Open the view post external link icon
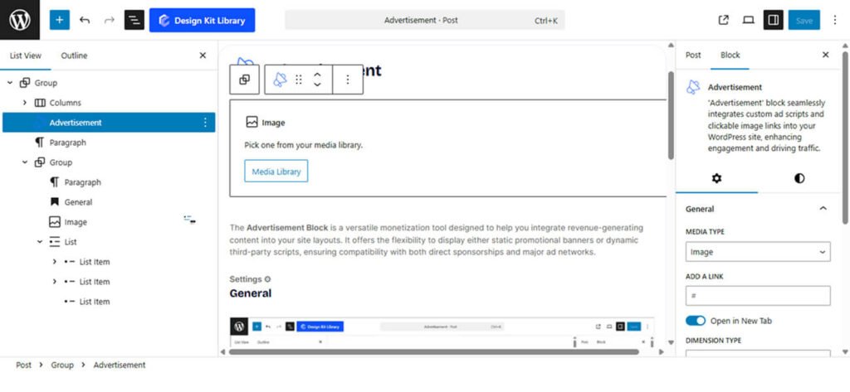The image size is (850, 392). click(x=723, y=21)
